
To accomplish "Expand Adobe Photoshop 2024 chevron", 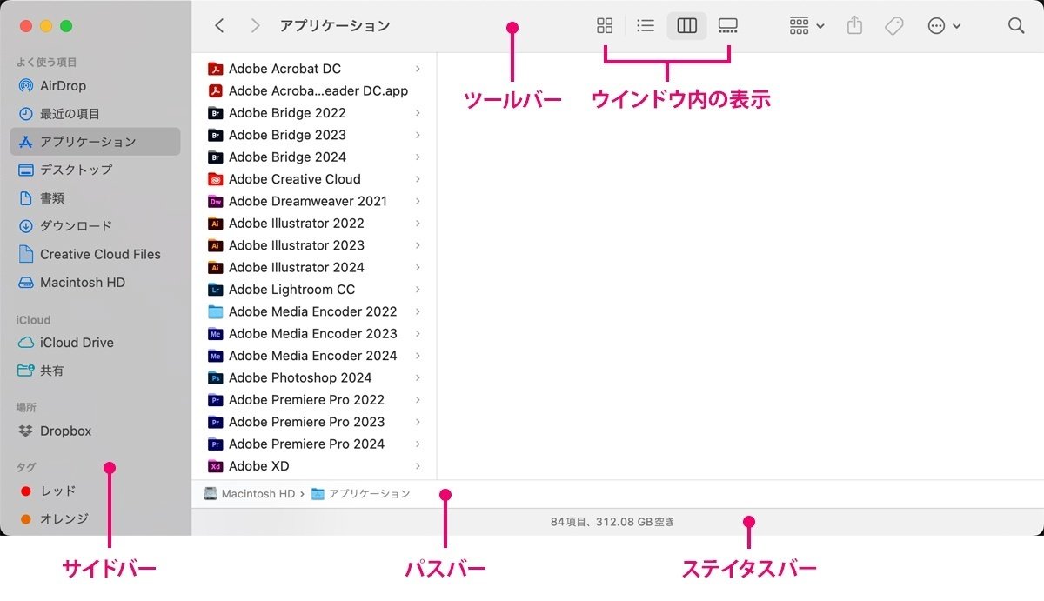I will [x=418, y=378].
